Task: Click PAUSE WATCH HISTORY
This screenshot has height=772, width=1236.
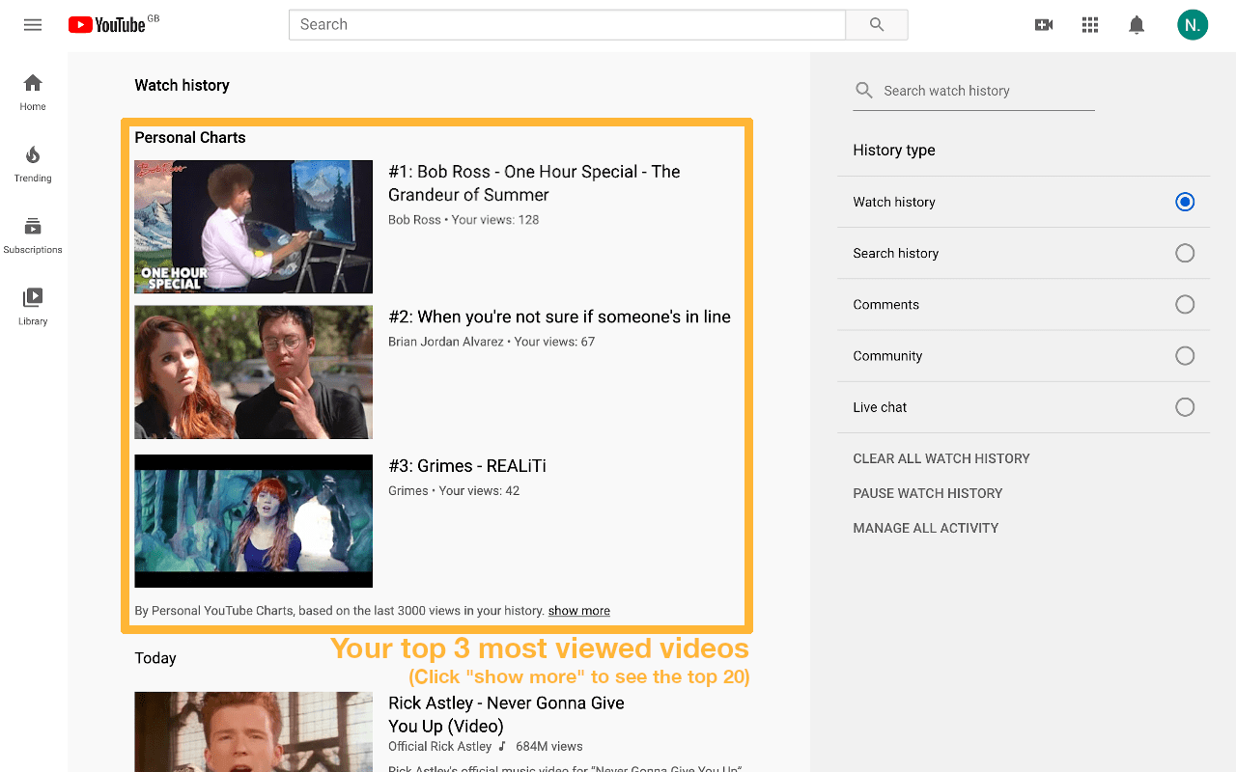Action: pyautogui.click(x=928, y=493)
